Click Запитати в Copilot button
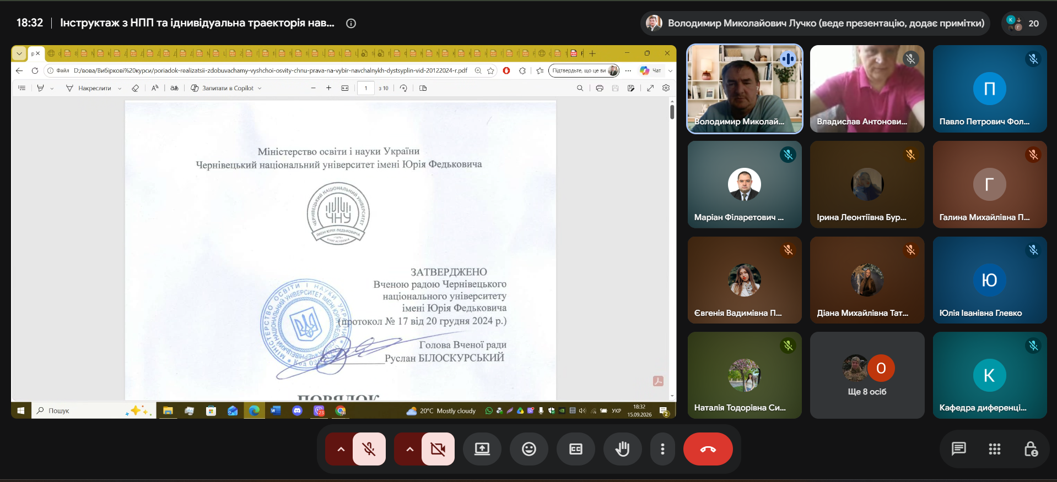 tap(222, 88)
